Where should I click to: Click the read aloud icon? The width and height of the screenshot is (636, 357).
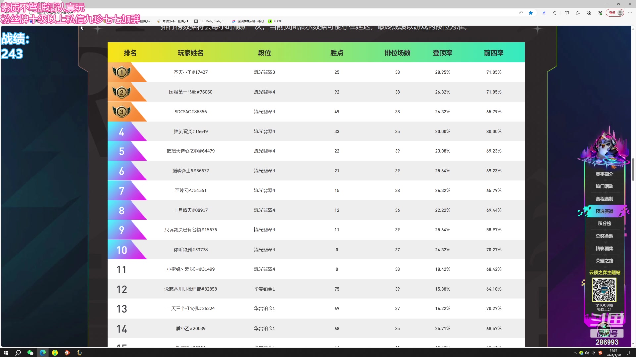521,13
